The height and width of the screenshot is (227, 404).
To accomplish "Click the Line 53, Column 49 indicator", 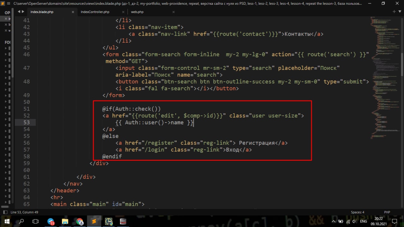I will coord(24,212).
